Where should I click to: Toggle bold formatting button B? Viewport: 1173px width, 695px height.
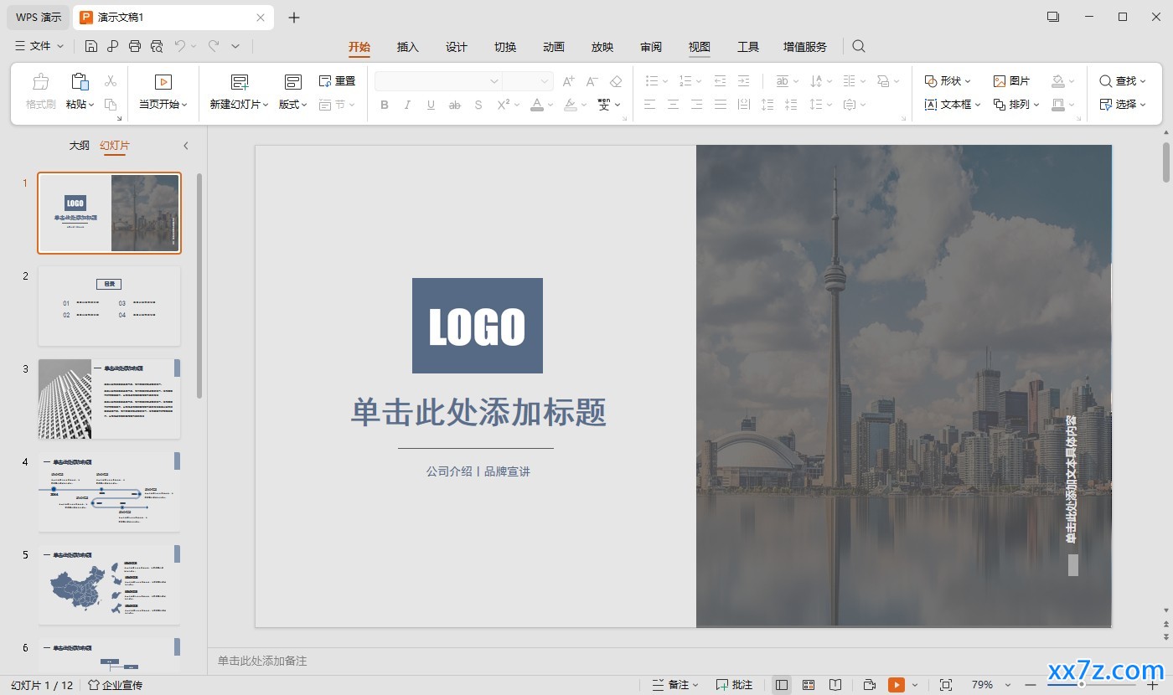pos(385,105)
